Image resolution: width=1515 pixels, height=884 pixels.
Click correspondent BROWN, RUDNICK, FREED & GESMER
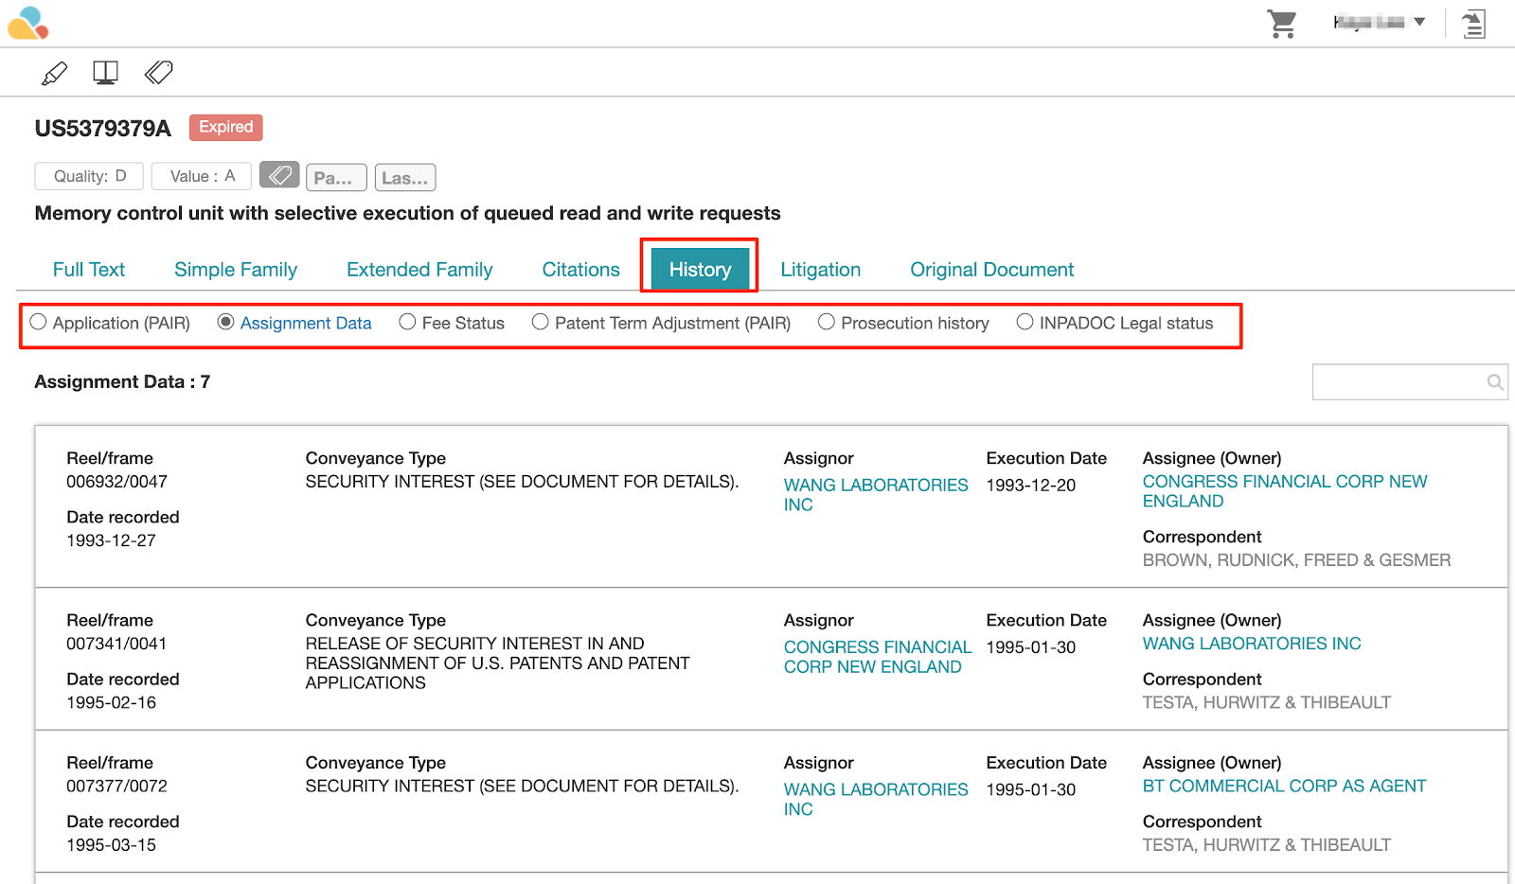click(1296, 560)
